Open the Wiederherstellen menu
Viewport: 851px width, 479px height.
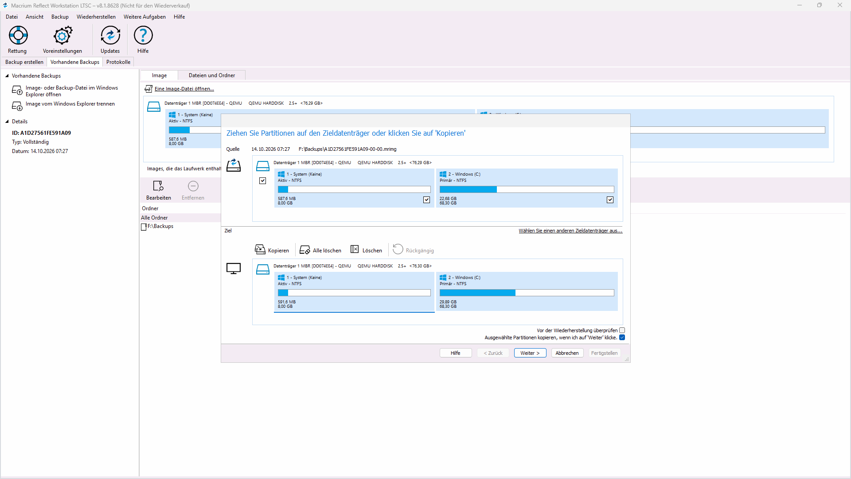pyautogui.click(x=96, y=17)
